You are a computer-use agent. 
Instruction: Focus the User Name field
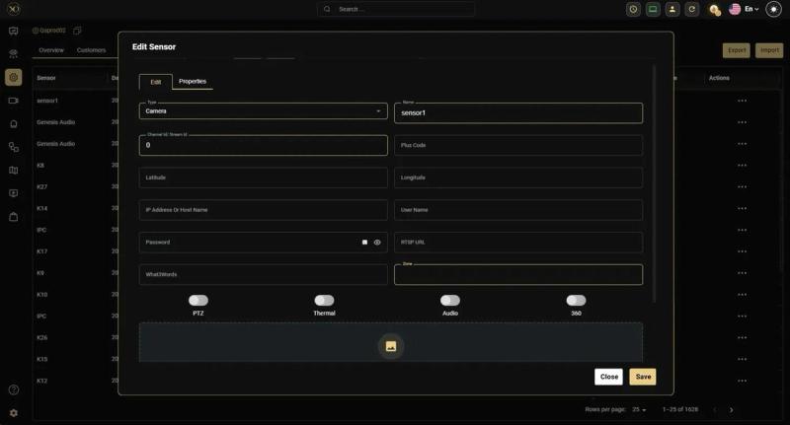point(518,210)
